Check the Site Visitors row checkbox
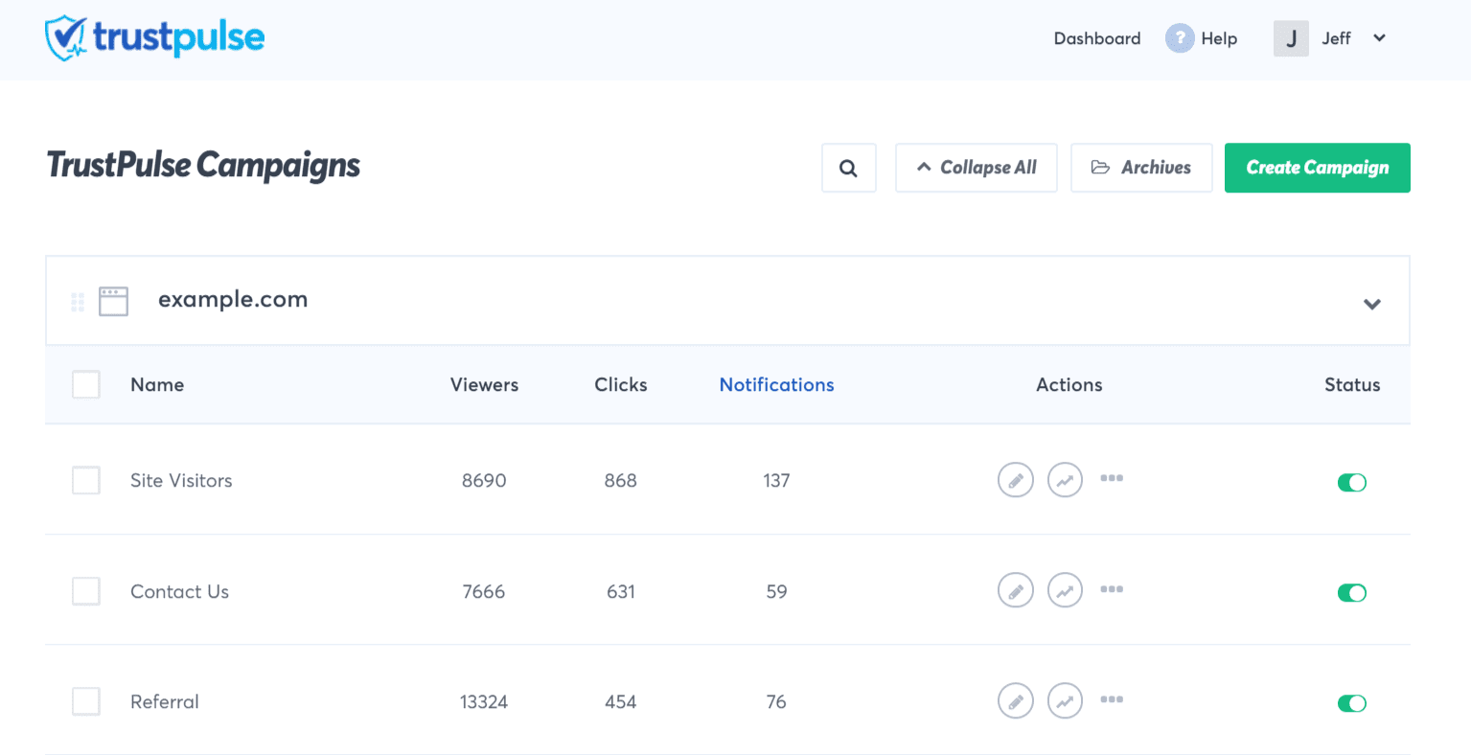1471x755 pixels. click(x=86, y=480)
